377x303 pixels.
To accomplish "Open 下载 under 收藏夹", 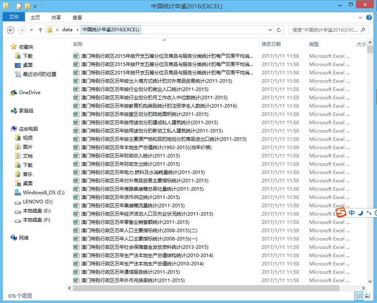I will (28, 56).
